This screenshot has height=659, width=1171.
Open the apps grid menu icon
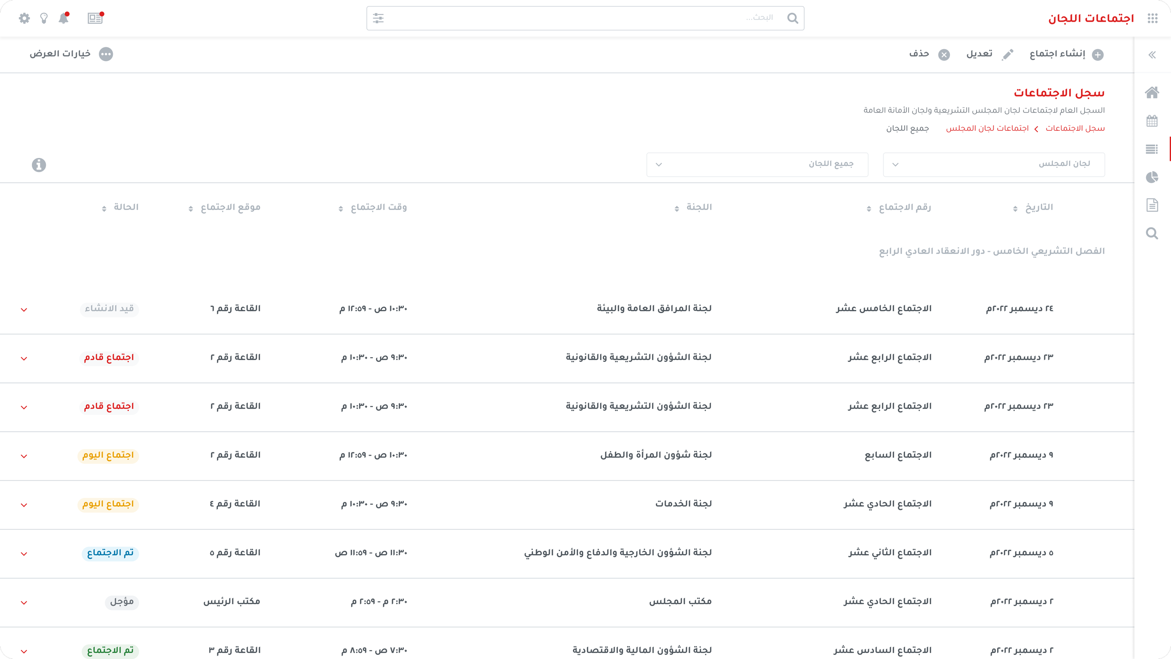point(1153,18)
